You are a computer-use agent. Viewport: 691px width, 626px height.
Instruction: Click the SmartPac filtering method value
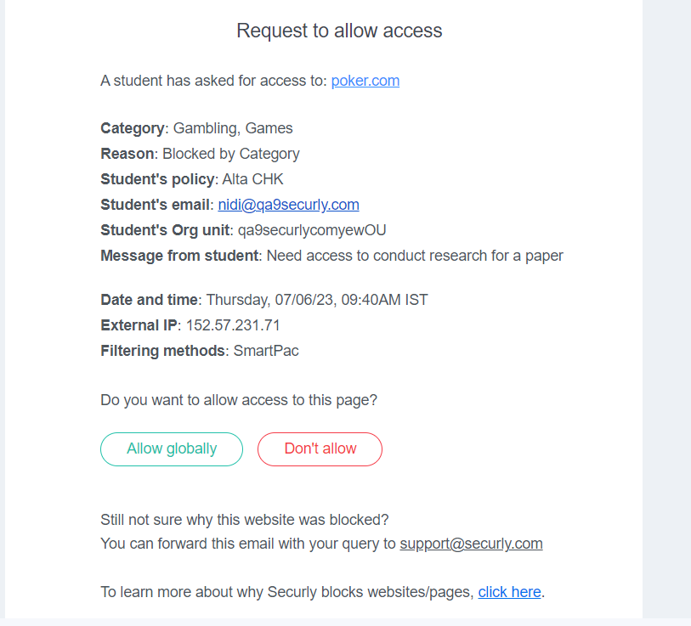click(x=266, y=351)
